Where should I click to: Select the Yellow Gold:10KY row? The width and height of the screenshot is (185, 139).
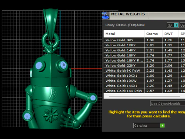[x=144, y=45]
